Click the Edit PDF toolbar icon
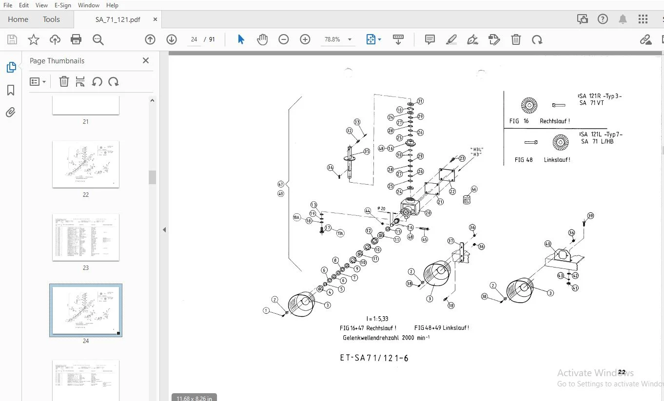 pos(494,40)
